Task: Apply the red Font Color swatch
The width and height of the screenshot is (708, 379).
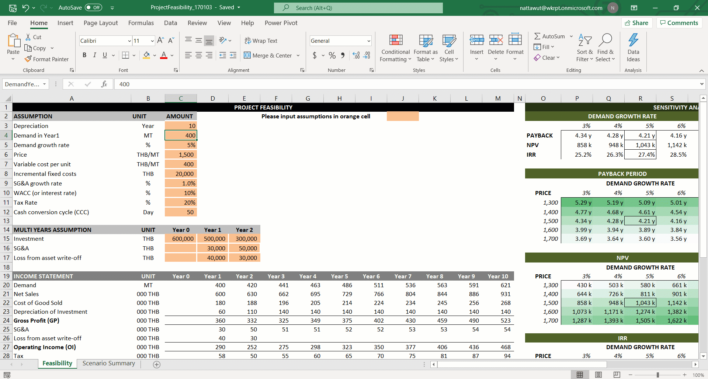Action: click(164, 55)
